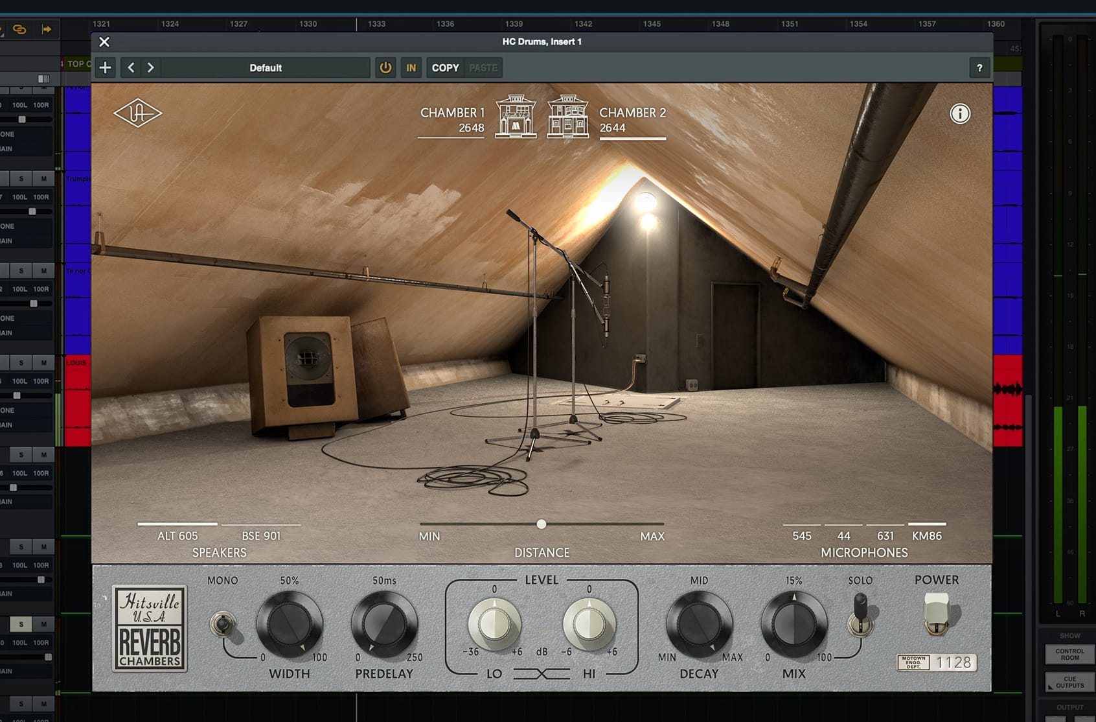Click the 50% width value readout
The width and height of the screenshot is (1096, 722).
[290, 581]
